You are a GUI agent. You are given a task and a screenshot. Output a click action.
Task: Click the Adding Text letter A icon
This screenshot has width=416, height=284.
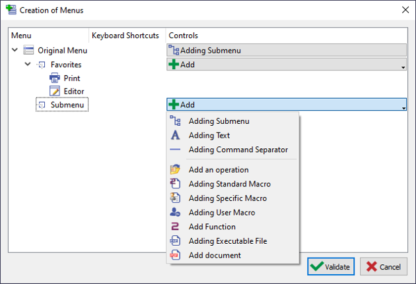coord(175,135)
